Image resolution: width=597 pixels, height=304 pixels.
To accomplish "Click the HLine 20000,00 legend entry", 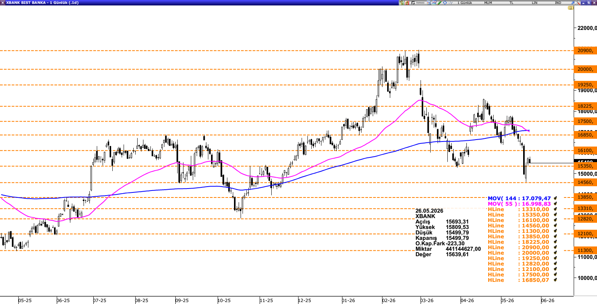I will click(x=518, y=253).
